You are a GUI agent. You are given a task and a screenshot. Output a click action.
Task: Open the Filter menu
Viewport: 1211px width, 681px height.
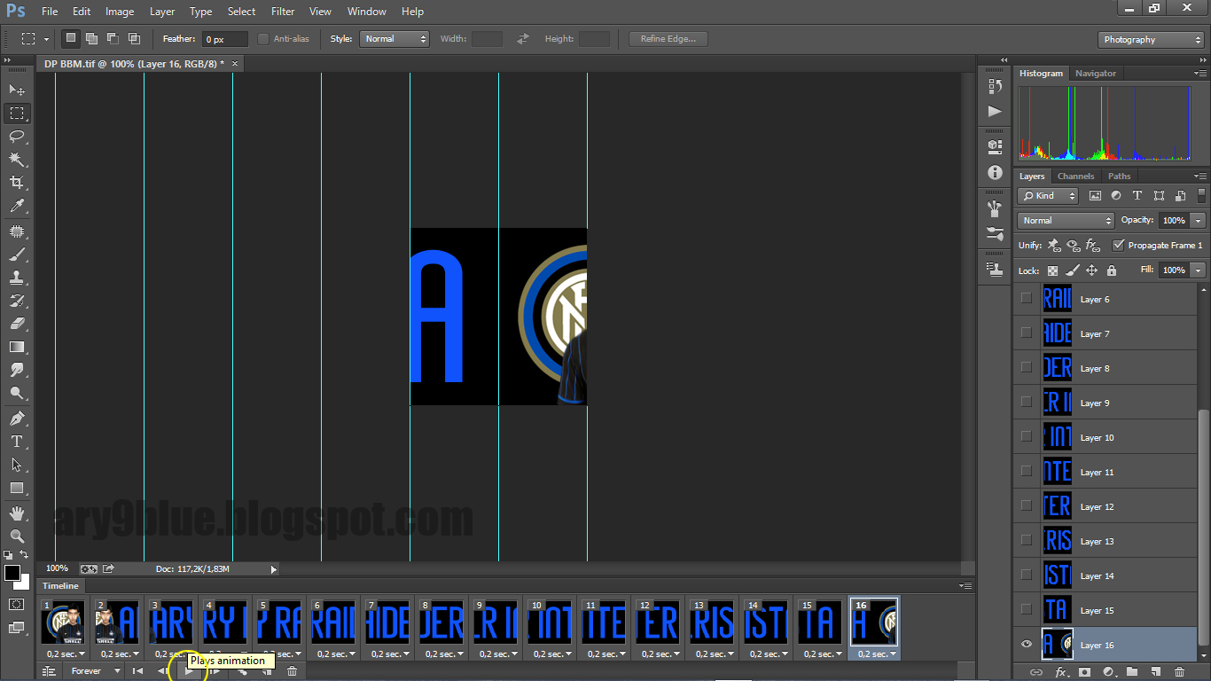click(283, 12)
